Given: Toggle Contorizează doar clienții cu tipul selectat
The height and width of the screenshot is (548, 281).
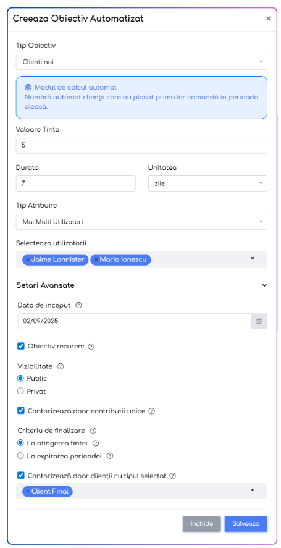Looking at the screenshot, I should [x=20, y=475].
